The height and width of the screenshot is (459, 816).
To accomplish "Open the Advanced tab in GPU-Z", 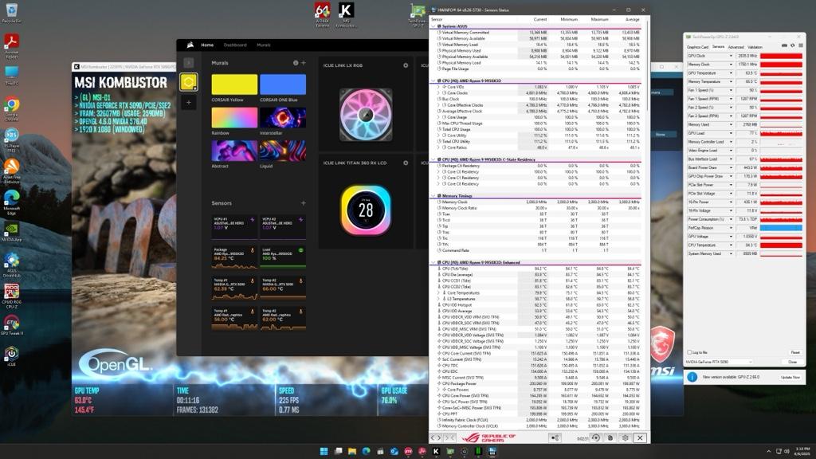I will [736, 47].
